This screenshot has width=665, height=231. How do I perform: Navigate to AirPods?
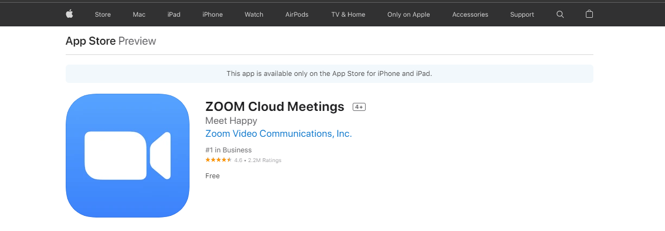click(x=297, y=15)
